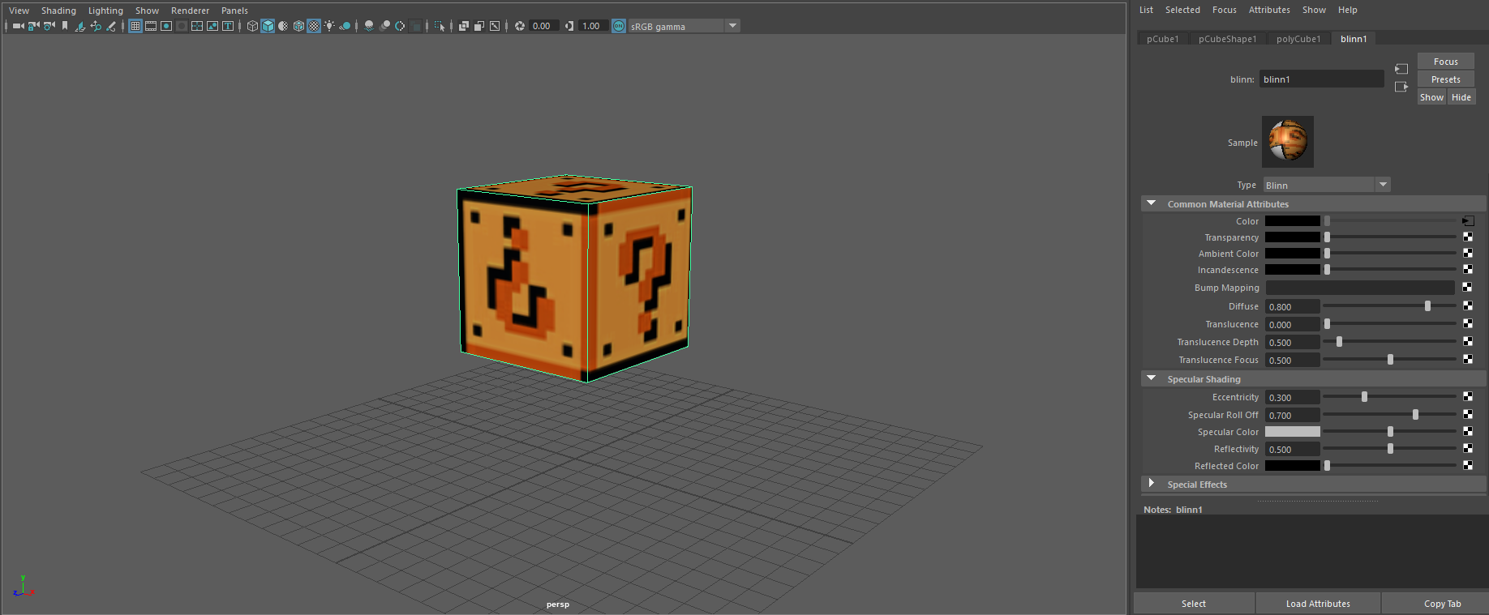The height and width of the screenshot is (615, 1489).
Task: Open the Renderer menu
Action: coord(190,11)
